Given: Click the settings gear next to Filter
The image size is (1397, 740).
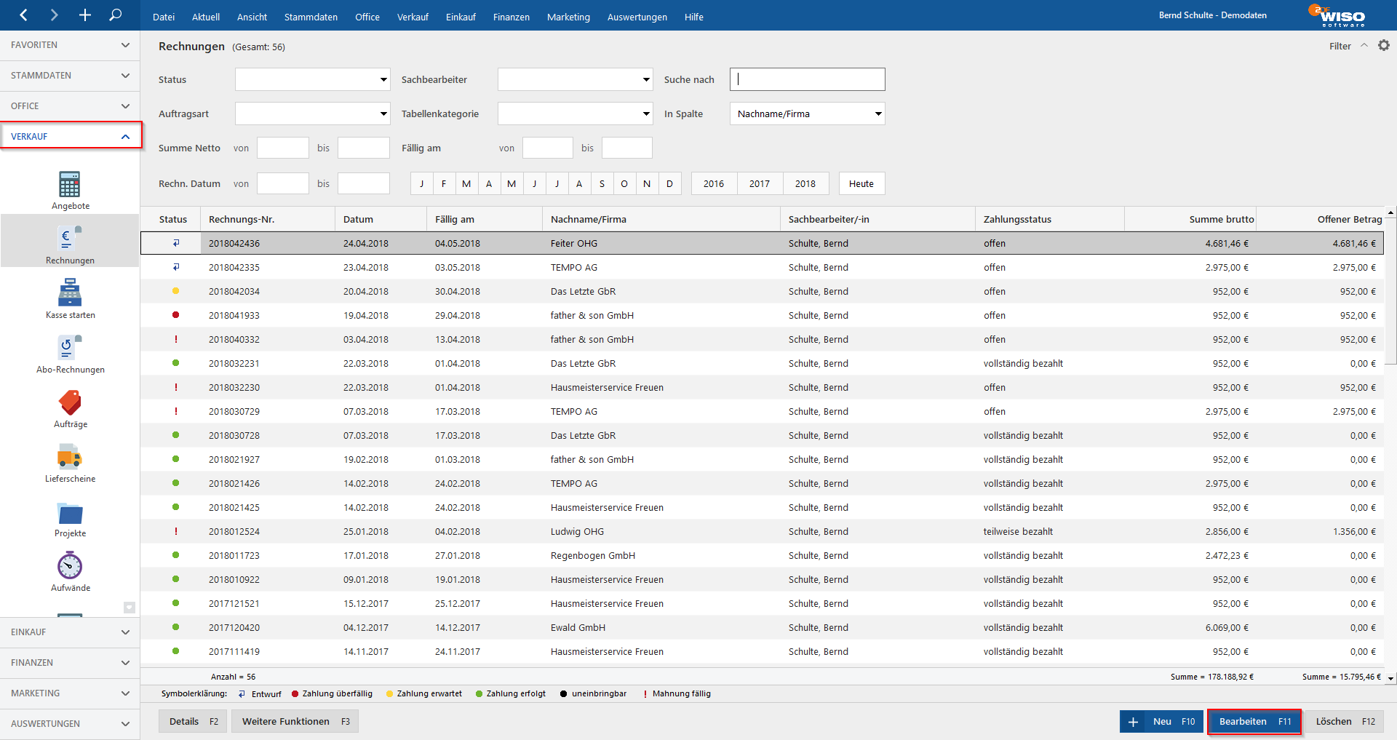Looking at the screenshot, I should pos(1383,46).
